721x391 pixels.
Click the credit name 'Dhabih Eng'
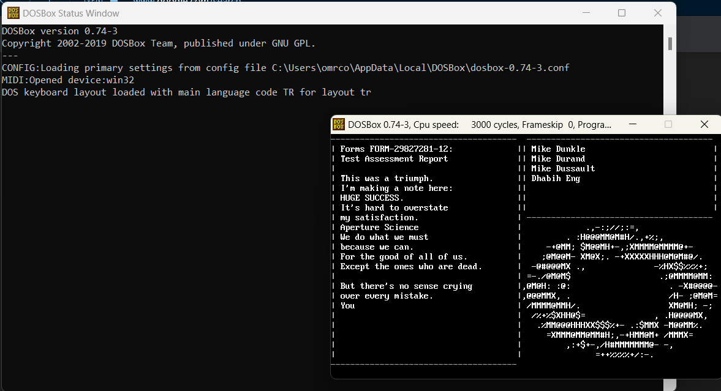556,178
